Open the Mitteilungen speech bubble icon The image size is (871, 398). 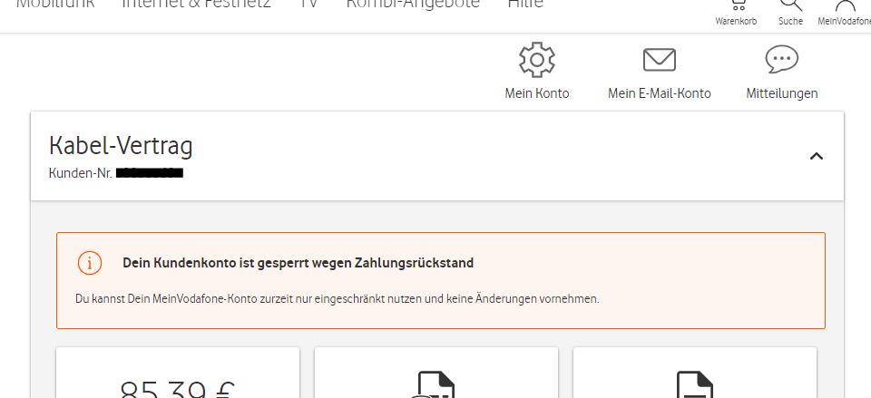781,60
